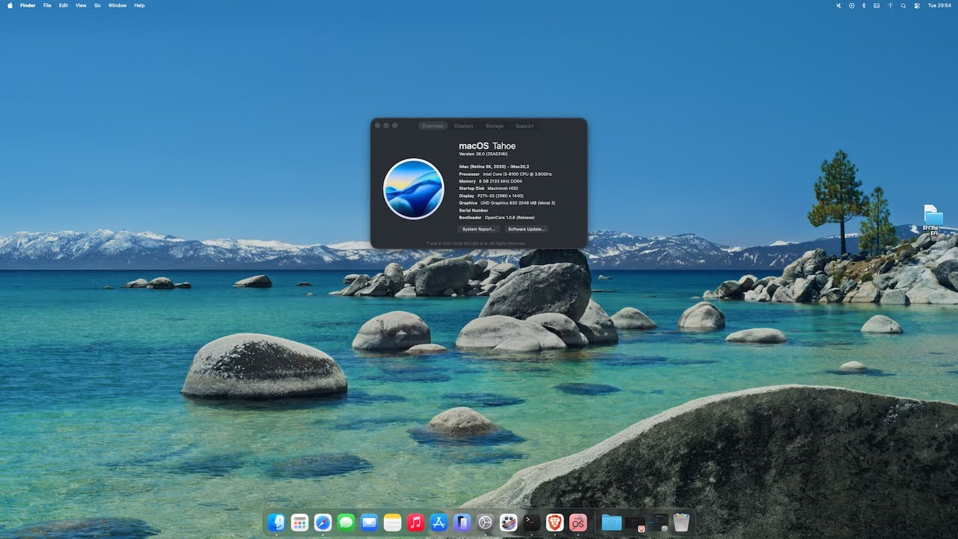
Task: Click the Bluetooth icon in the menu bar
Action: pyautogui.click(x=864, y=5)
